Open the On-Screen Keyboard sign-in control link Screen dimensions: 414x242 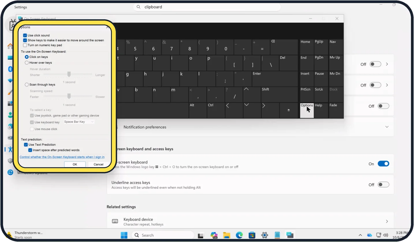62,157
